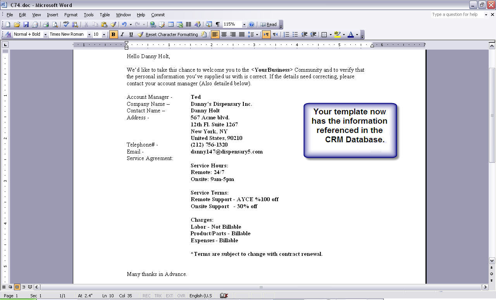
Task: Click the yellow Highlight color button
Action: (337, 34)
